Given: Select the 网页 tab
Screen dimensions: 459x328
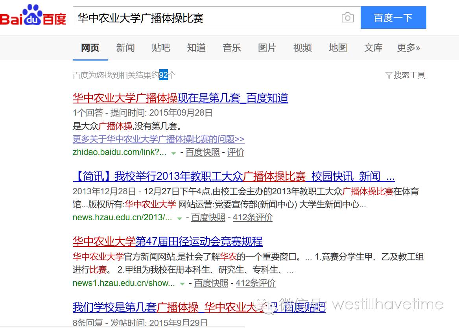Looking at the screenshot, I should pyautogui.click(x=90, y=48).
